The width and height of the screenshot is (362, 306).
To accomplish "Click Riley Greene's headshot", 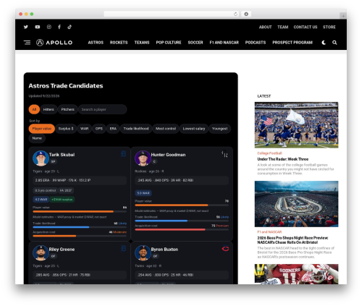I will (x=41, y=253).
